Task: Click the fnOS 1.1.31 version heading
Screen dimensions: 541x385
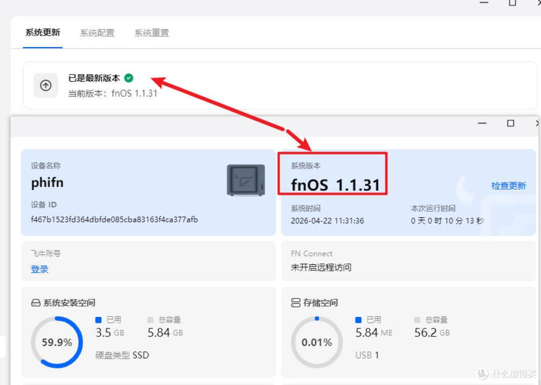Action: click(x=335, y=185)
